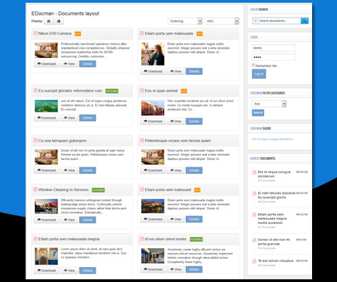
Task: Click the PDF icon of Donec id elit non mi in Newest Documents
Action: pyautogui.click(x=254, y=240)
